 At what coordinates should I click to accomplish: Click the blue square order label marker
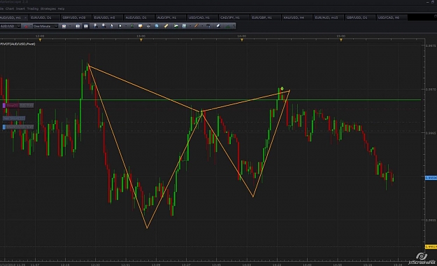tap(4, 127)
